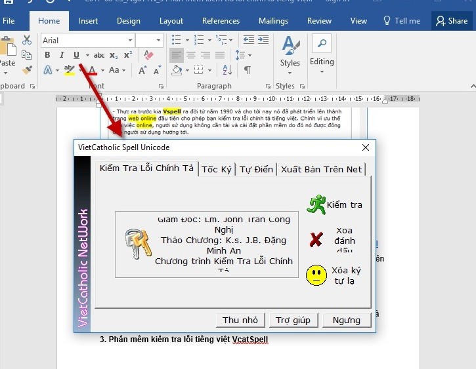The width and height of the screenshot is (476, 369).
Task: Align text left
Action: point(177,55)
